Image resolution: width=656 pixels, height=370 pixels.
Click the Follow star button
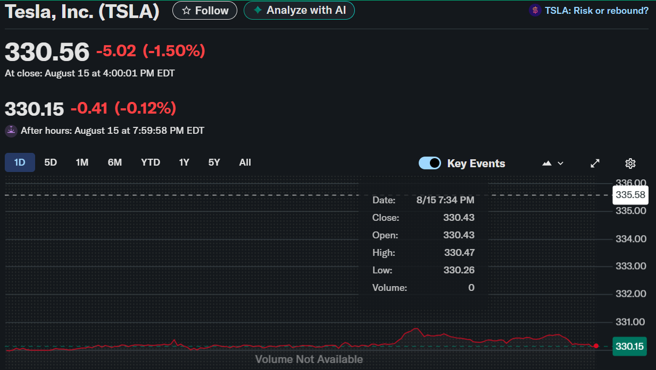[205, 11]
